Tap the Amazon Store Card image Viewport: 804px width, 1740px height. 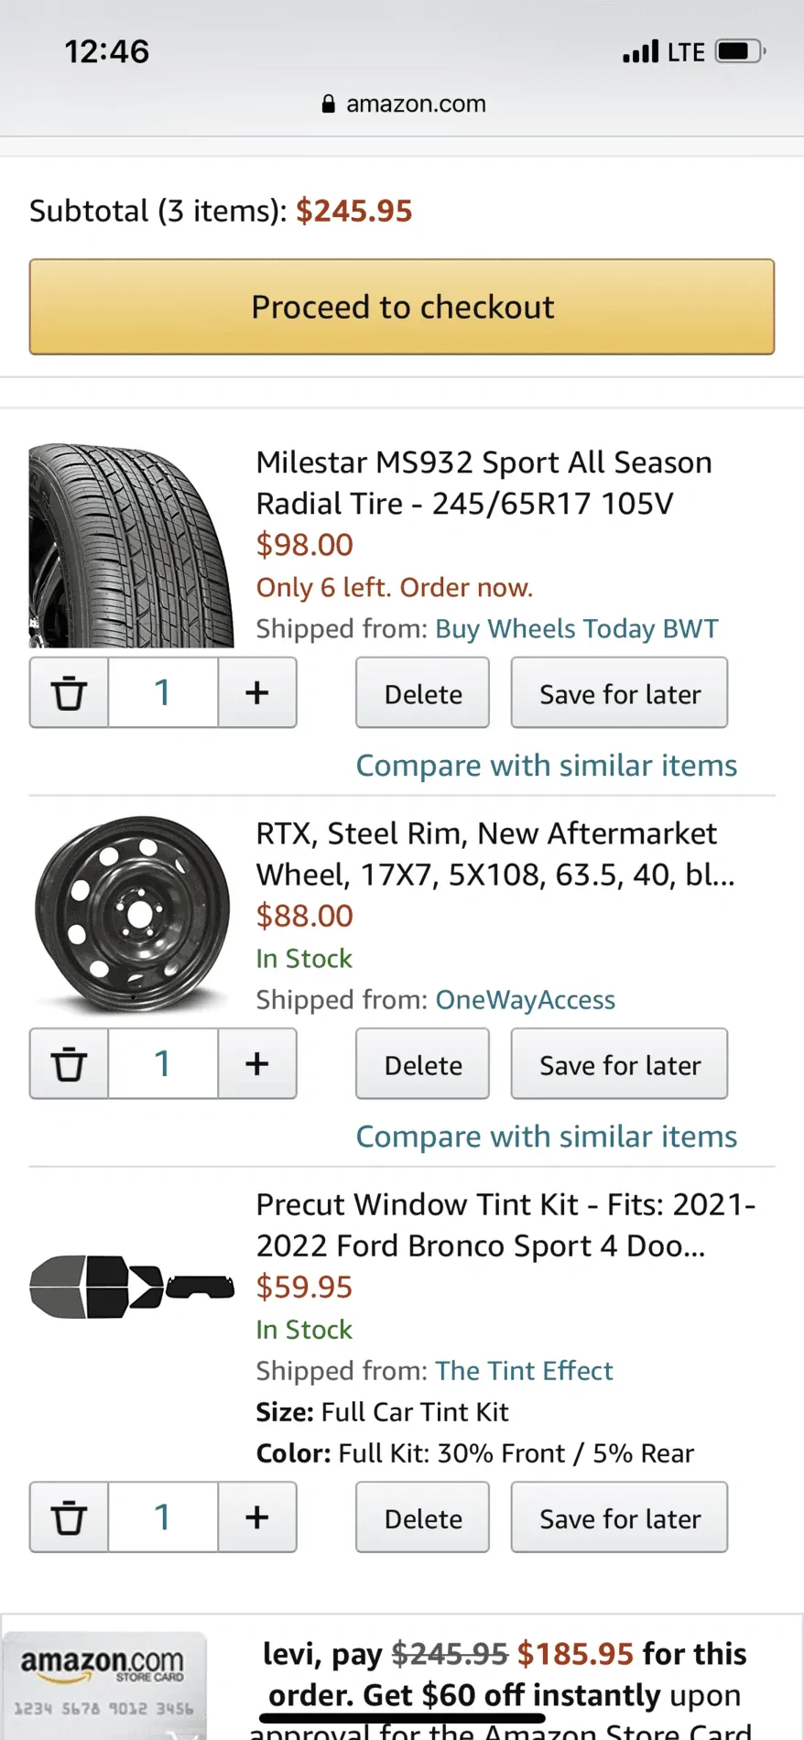(103, 1685)
